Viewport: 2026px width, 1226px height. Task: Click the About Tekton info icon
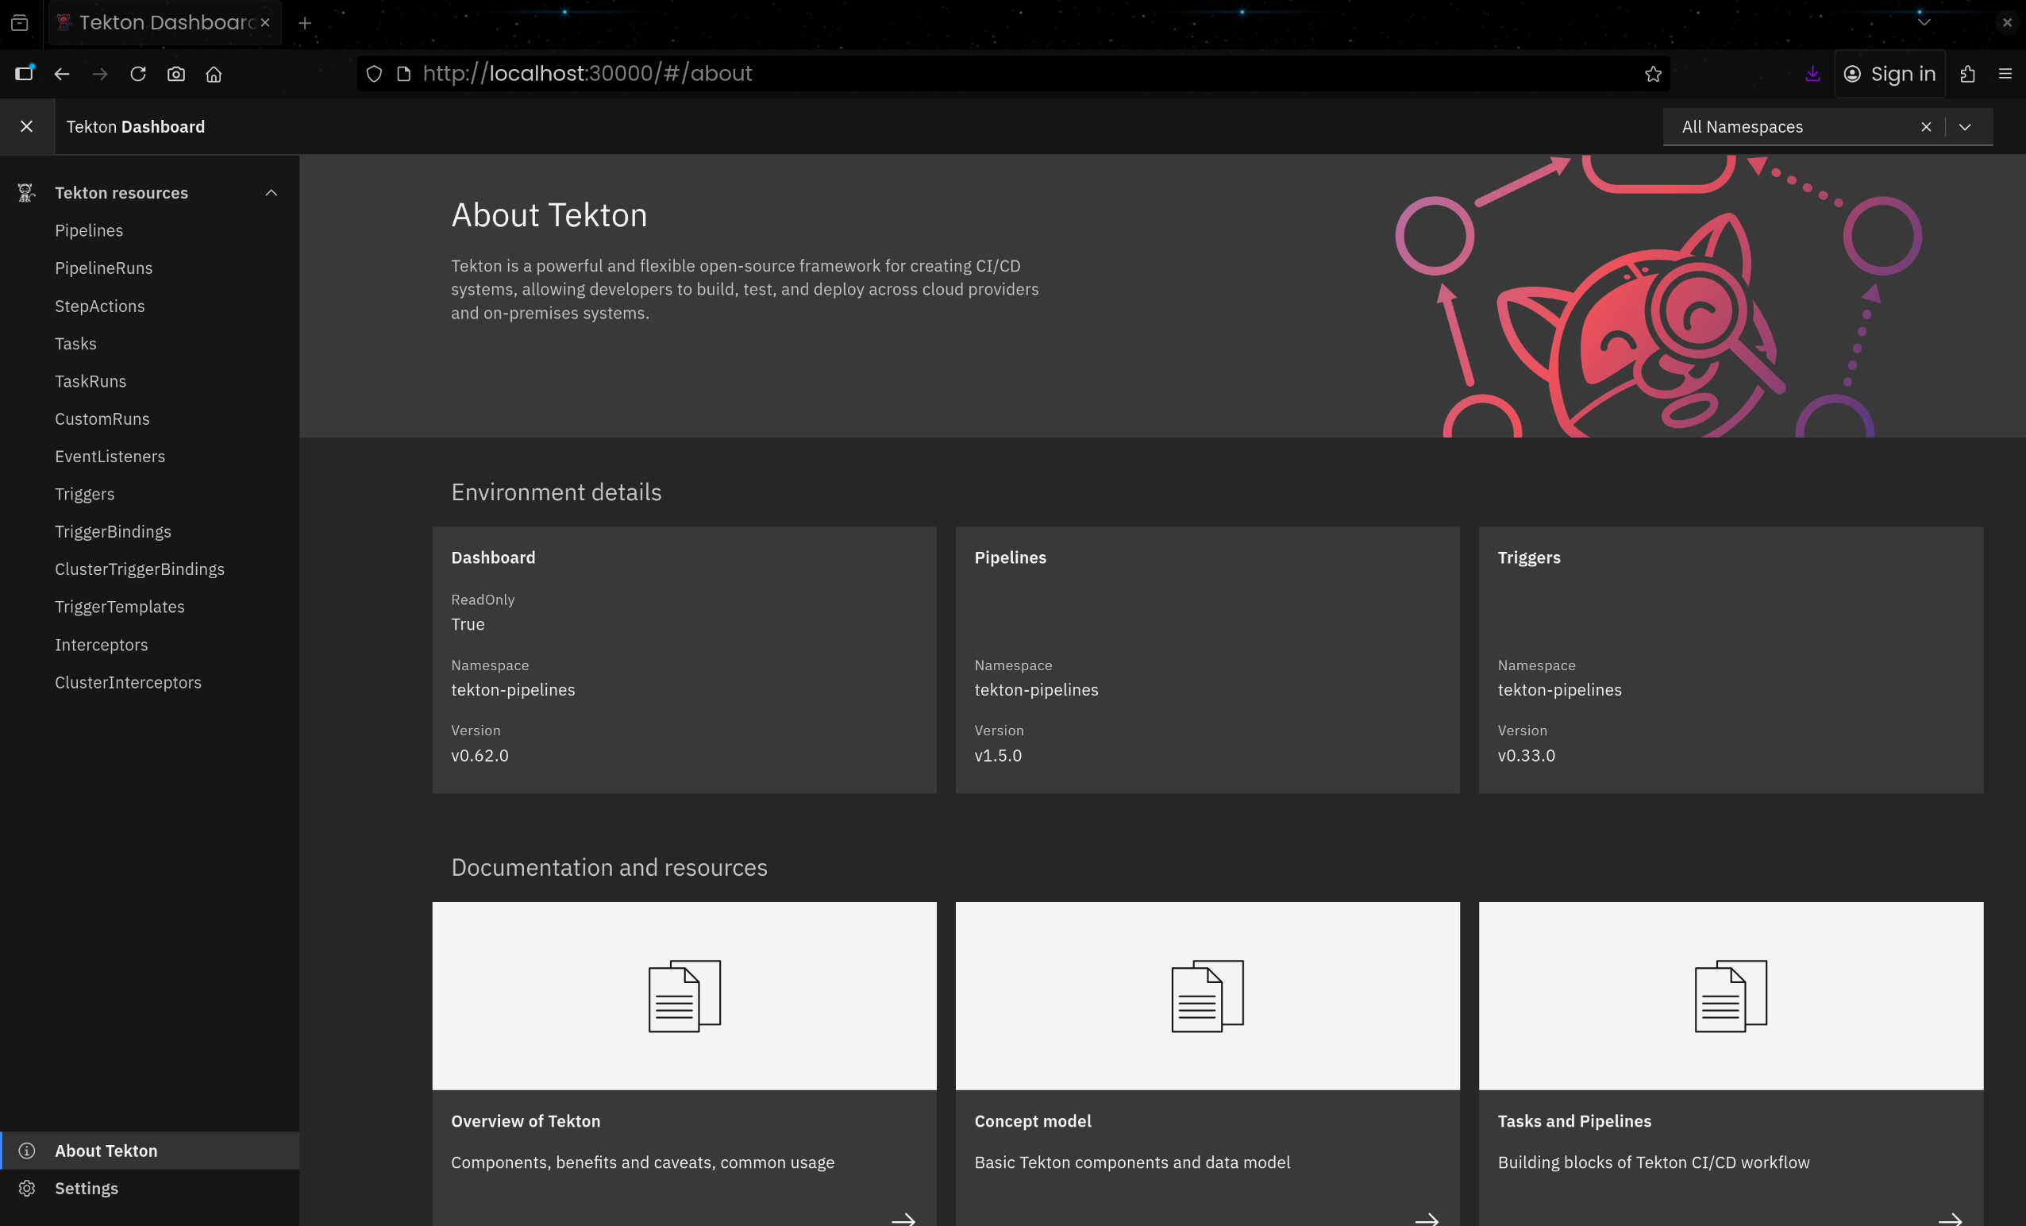[x=26, y=1151]
